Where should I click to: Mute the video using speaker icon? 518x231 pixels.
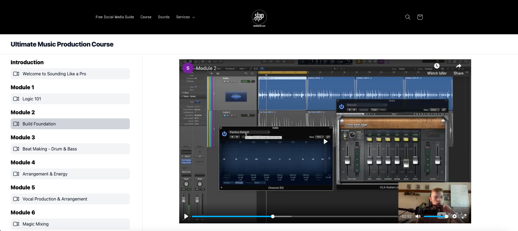click(x=418, y=217)
